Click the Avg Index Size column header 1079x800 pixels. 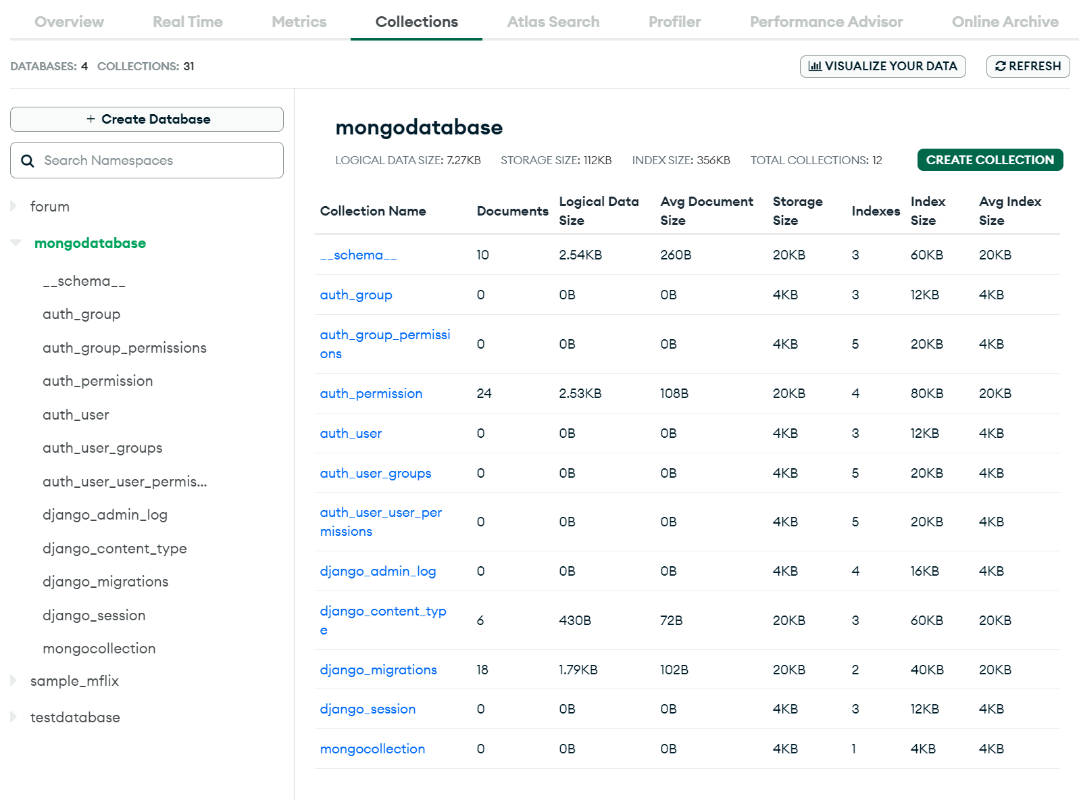[x=1010, y=211]
